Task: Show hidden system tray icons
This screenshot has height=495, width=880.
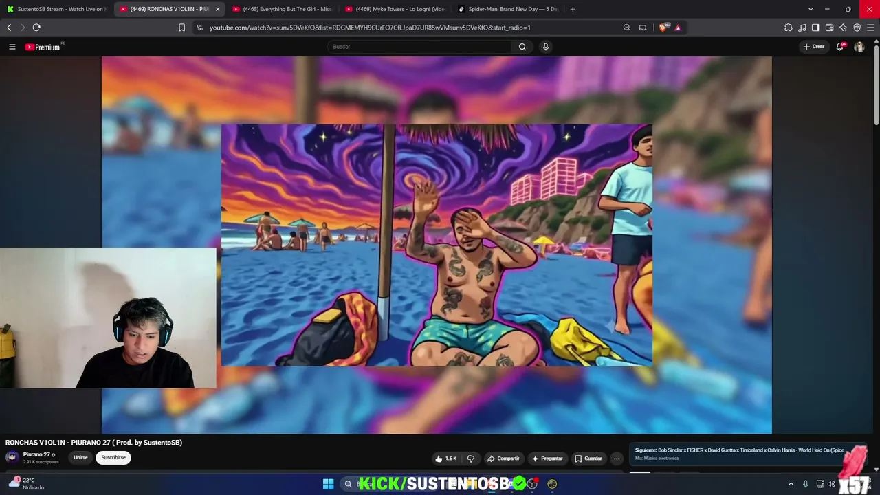Action: [791, 484]
